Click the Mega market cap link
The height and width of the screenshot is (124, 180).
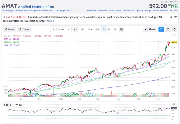pyautogui.click(x=62, y=11)
